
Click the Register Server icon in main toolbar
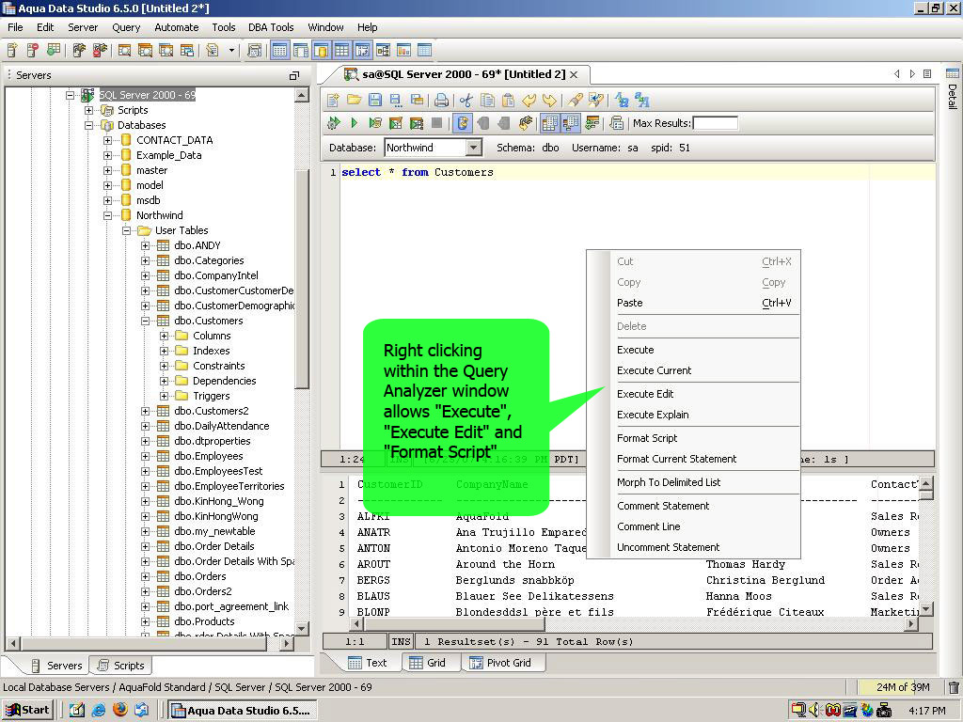[12, 51]
